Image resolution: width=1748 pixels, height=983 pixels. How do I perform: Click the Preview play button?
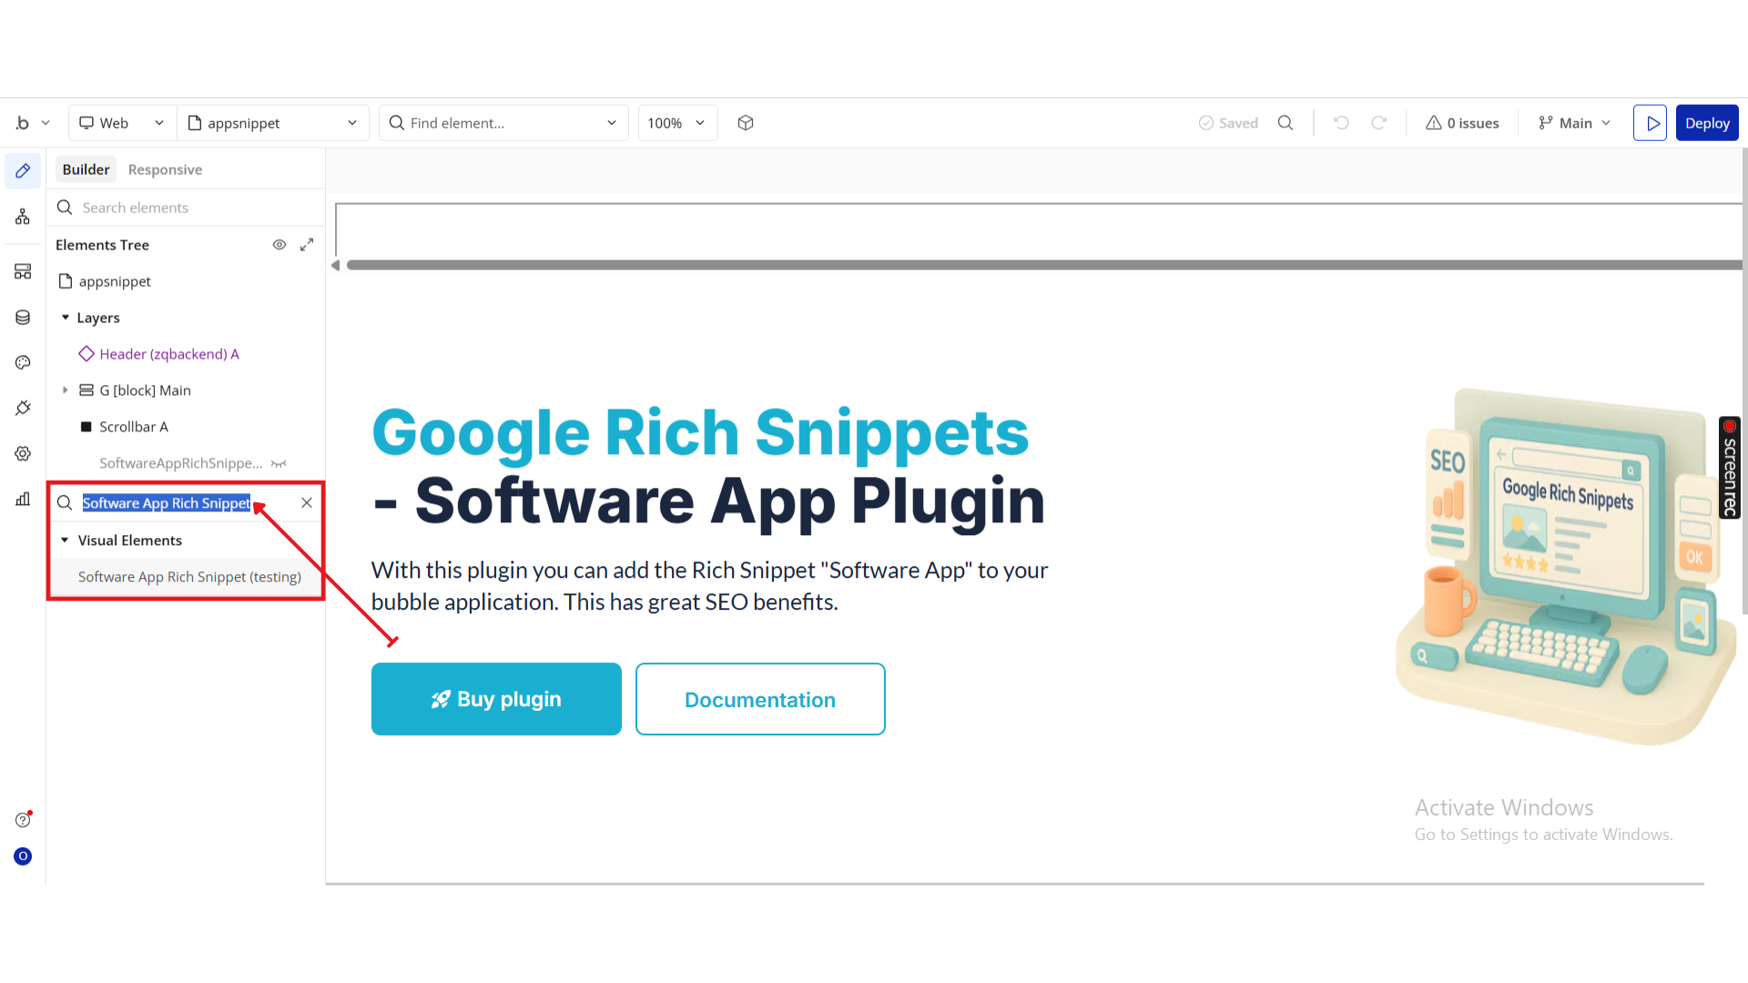point(1650,123)
